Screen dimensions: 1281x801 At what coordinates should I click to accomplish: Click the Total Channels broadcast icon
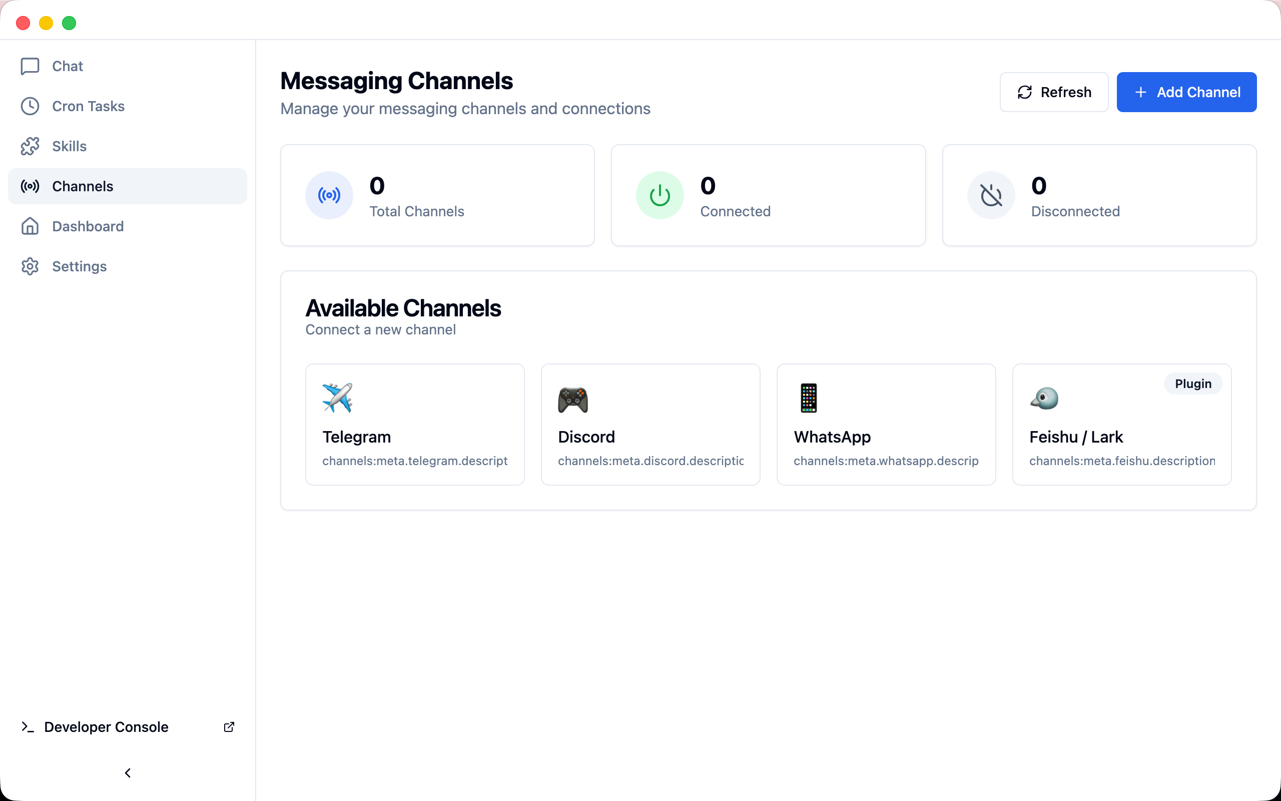329,195
